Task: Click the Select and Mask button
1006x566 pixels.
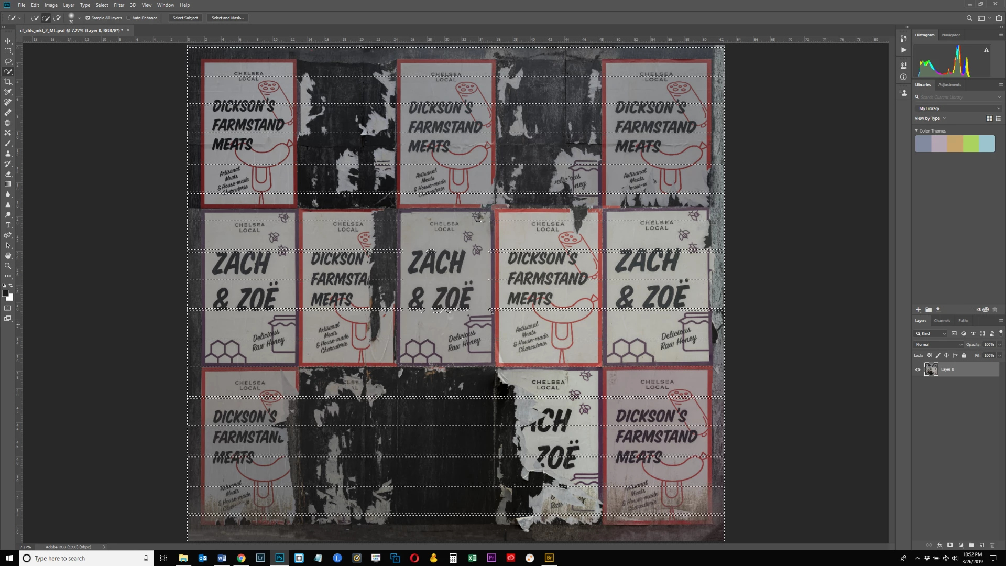Action: 227,18
